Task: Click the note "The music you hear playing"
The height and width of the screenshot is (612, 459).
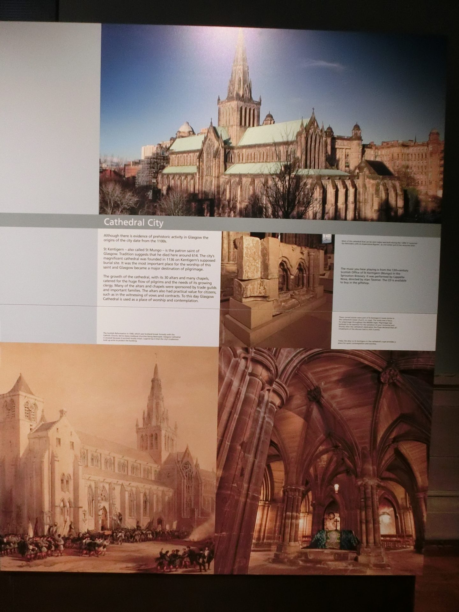Action: pos(375,276)
